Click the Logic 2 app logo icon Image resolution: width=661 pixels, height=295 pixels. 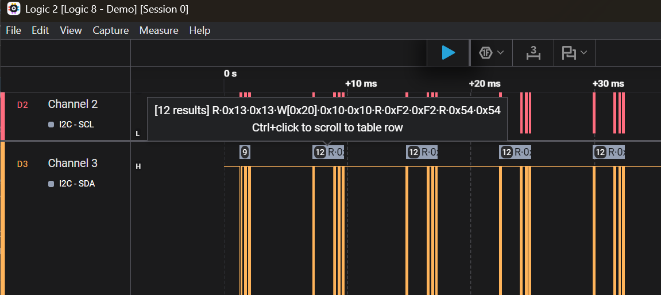14,9
